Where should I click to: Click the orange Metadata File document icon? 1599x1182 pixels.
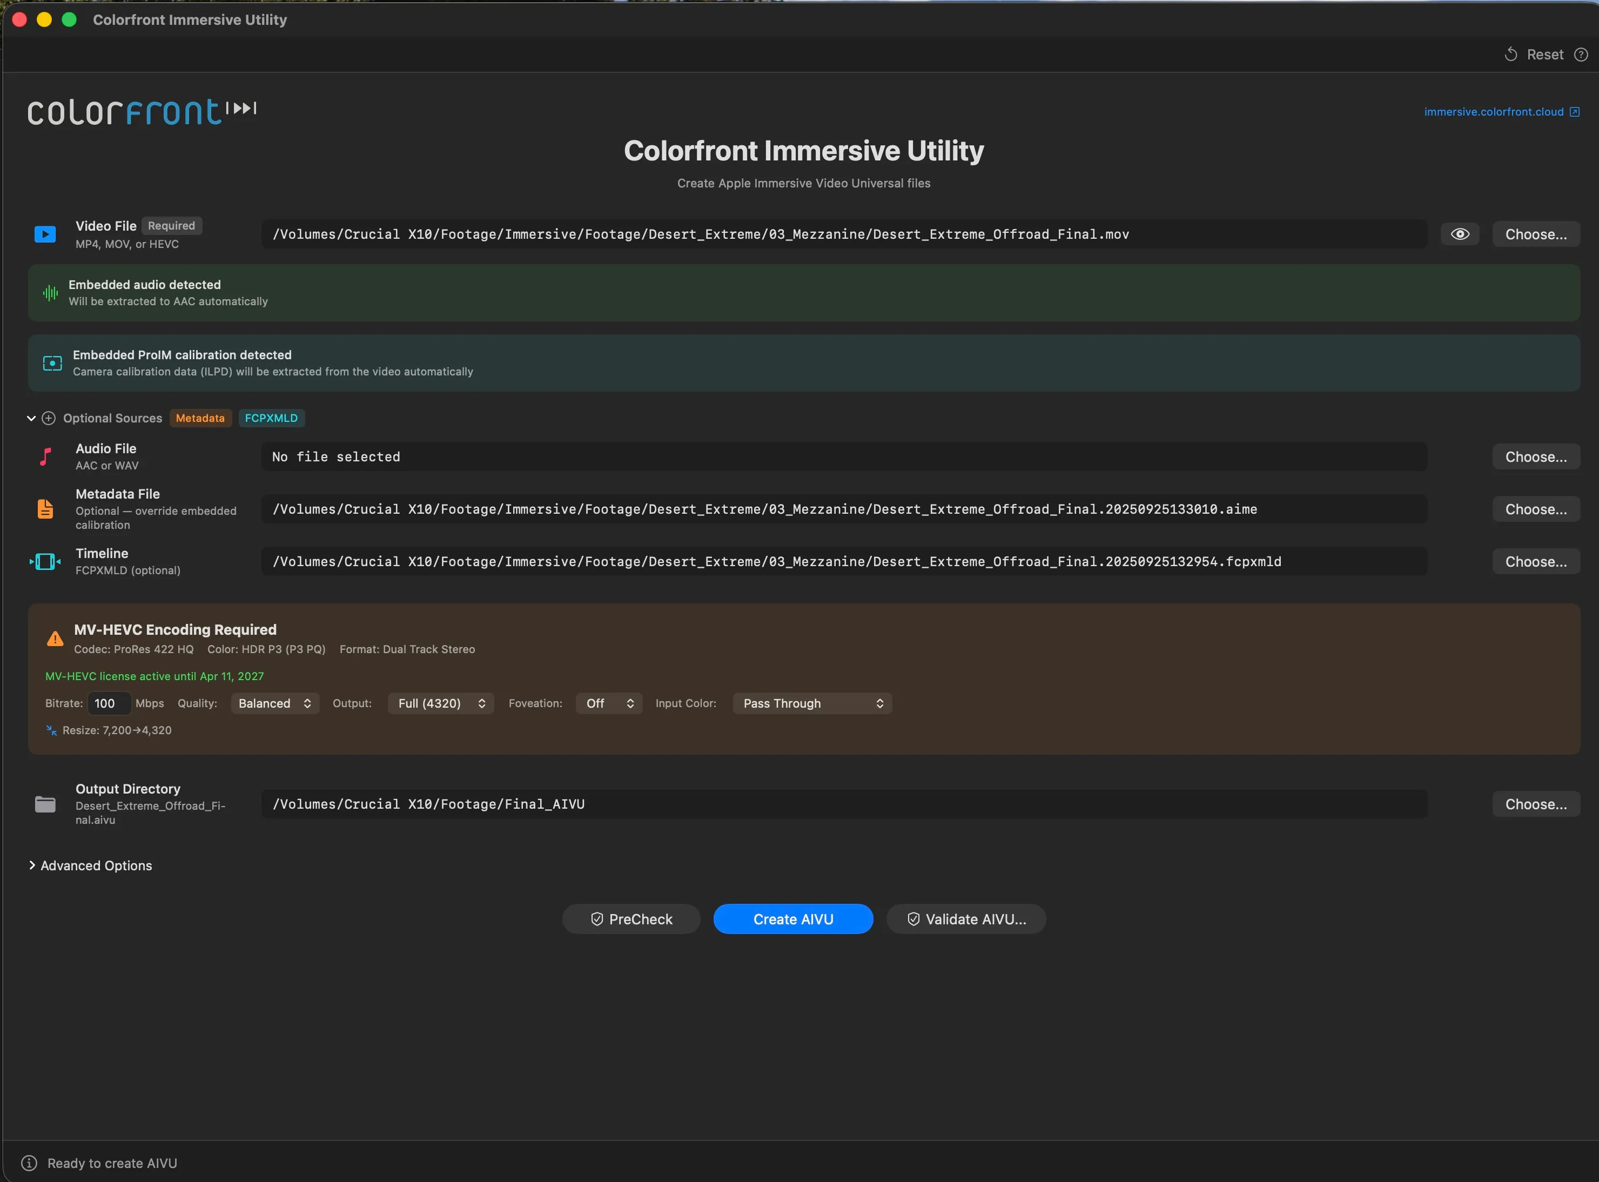pos(45,509)
